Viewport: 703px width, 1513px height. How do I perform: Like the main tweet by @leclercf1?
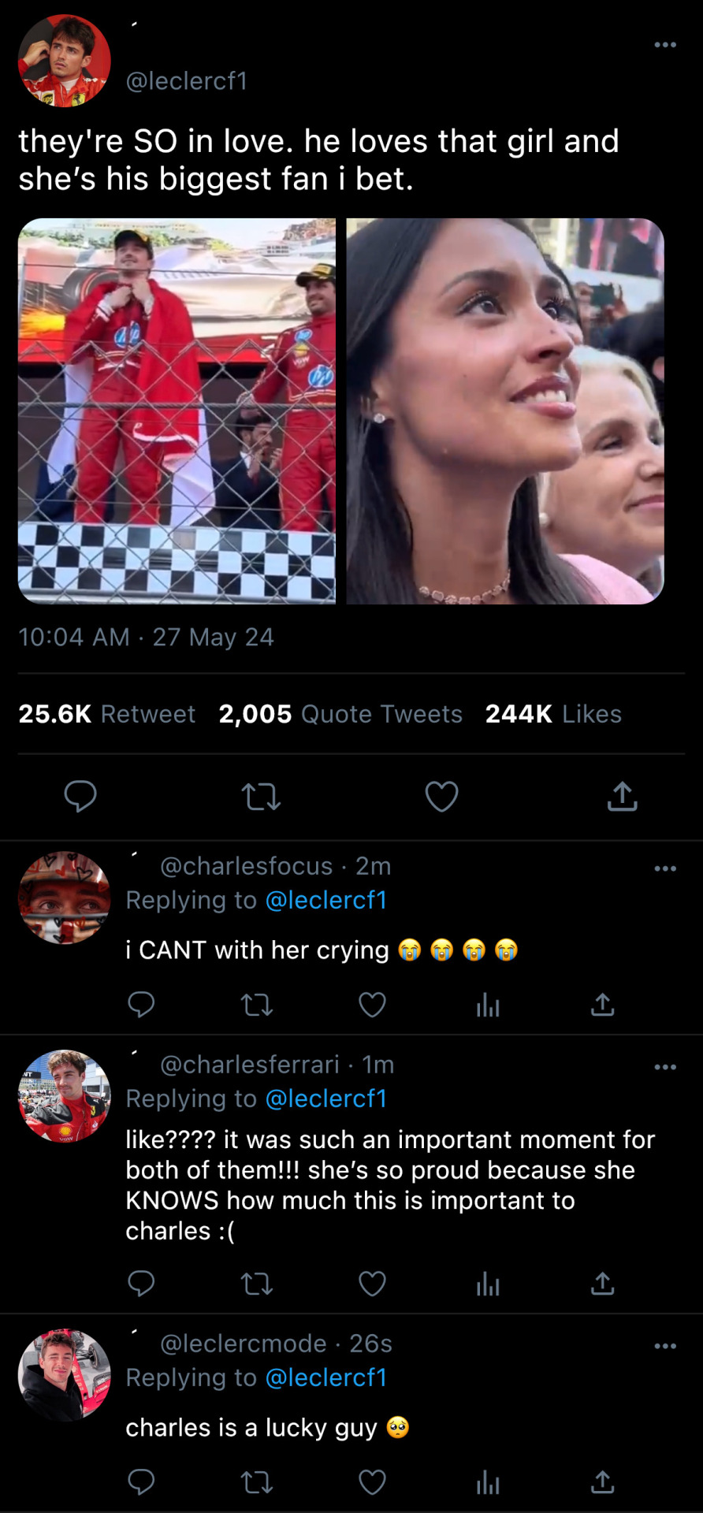(x=441, y=797)
